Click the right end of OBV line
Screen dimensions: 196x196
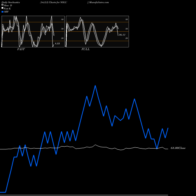(x=168, y=128)
